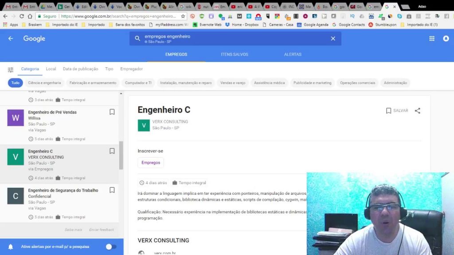Select the Local filter tab
Image resolution: width=454 pixels, height=255 pixels.
click(x=51, y=69)
